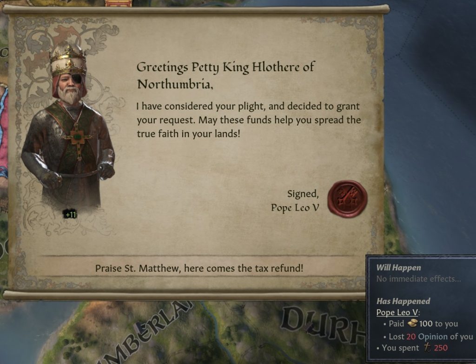This screenshot has width=476, height=364.
Task: Click the "Signed, Pope Leo V" signature text
Action: coord(295,201)
